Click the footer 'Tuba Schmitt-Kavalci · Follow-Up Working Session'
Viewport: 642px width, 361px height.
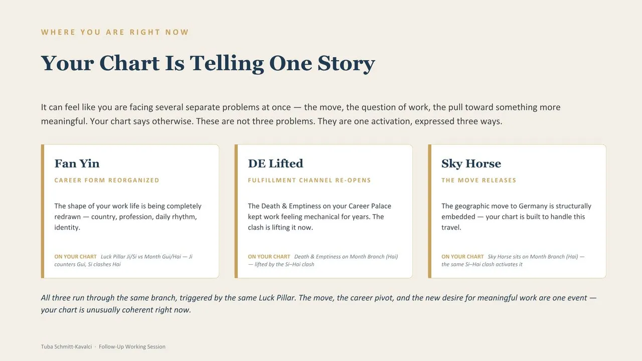pos(103,346)
